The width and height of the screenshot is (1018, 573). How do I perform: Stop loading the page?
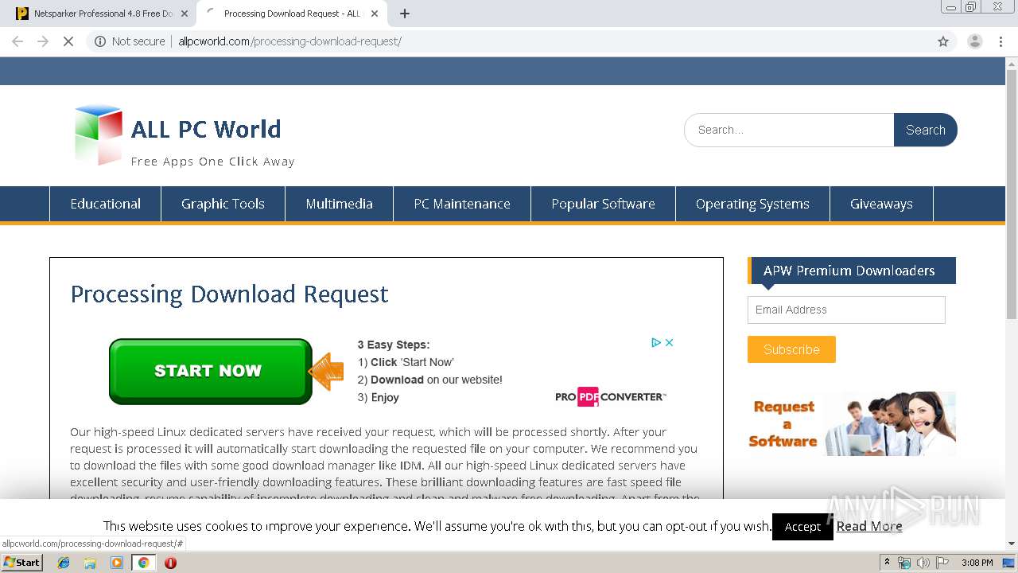pos(68,41)
